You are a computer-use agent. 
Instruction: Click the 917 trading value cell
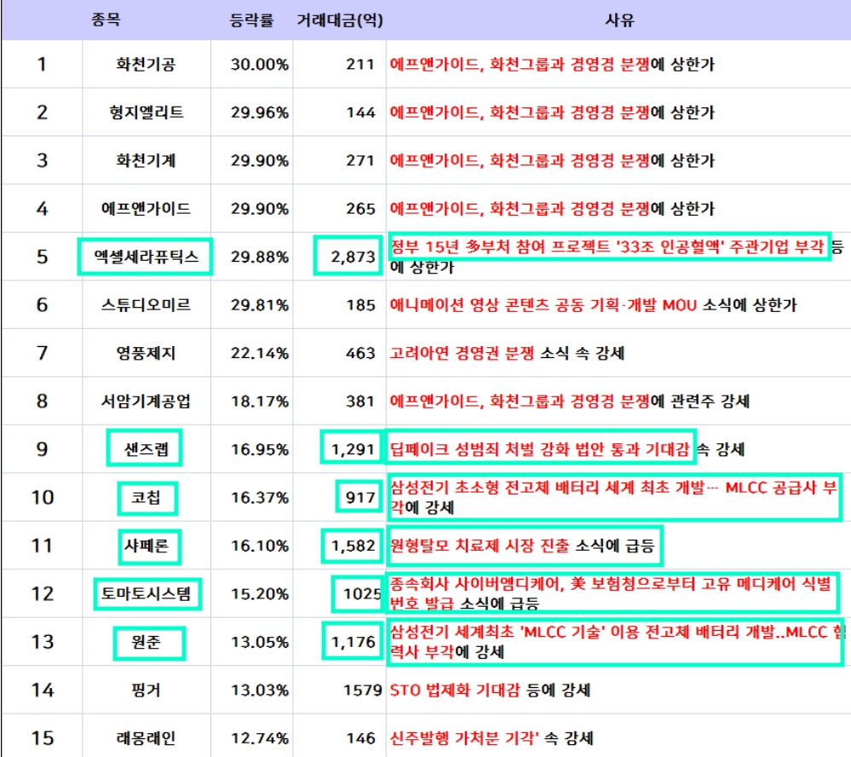click(x=359, y=496)
